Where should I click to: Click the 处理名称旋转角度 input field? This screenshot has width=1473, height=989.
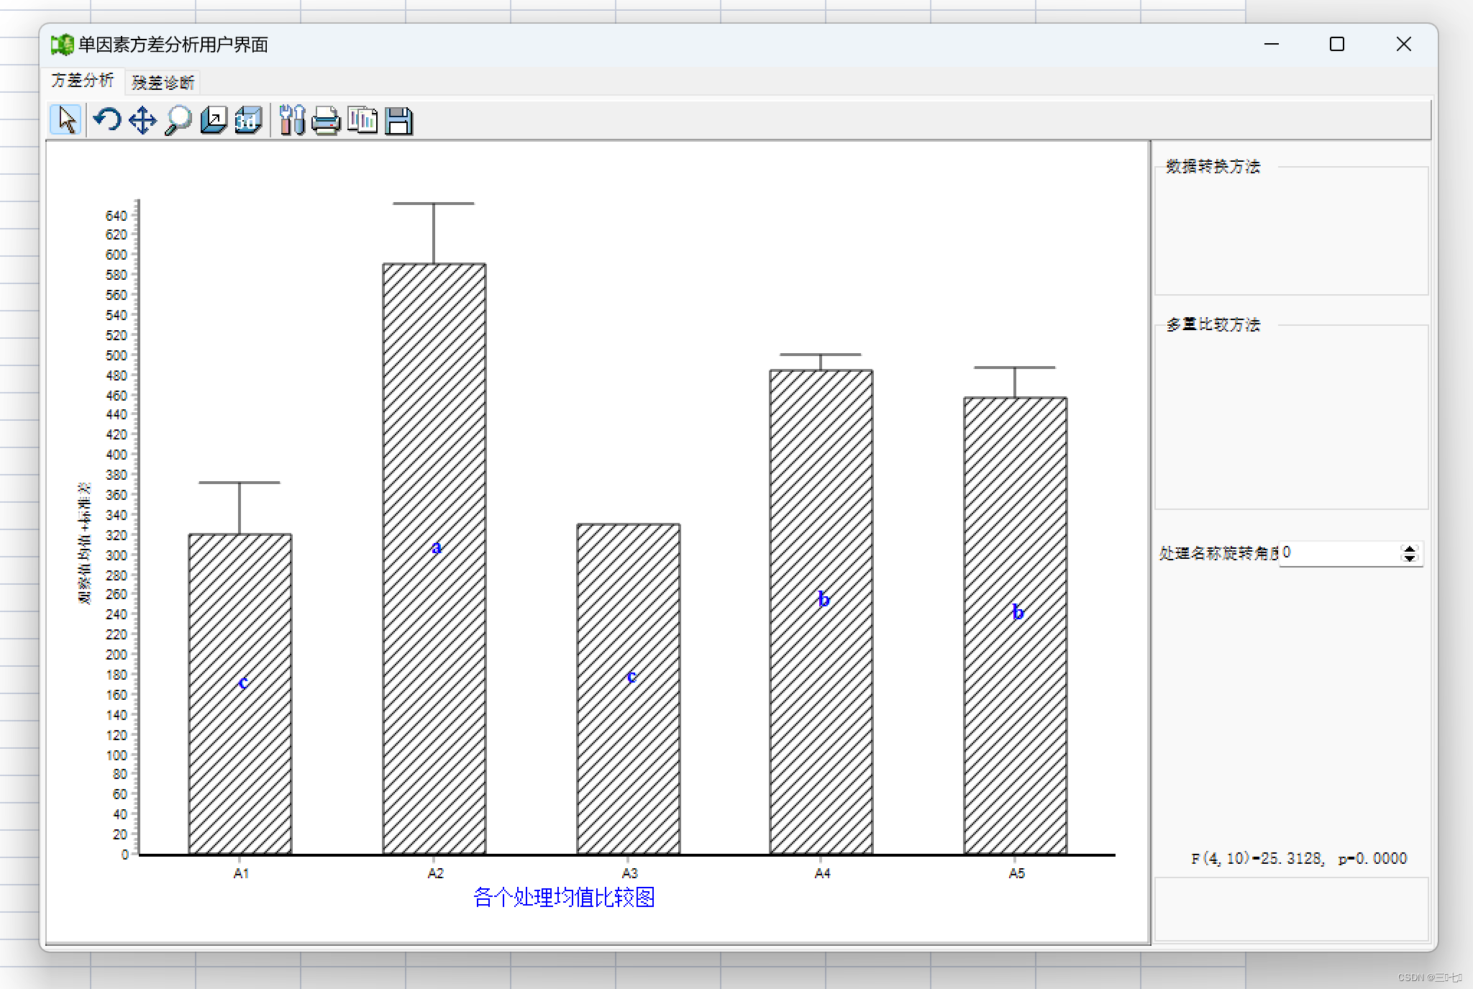(1339, 553)
